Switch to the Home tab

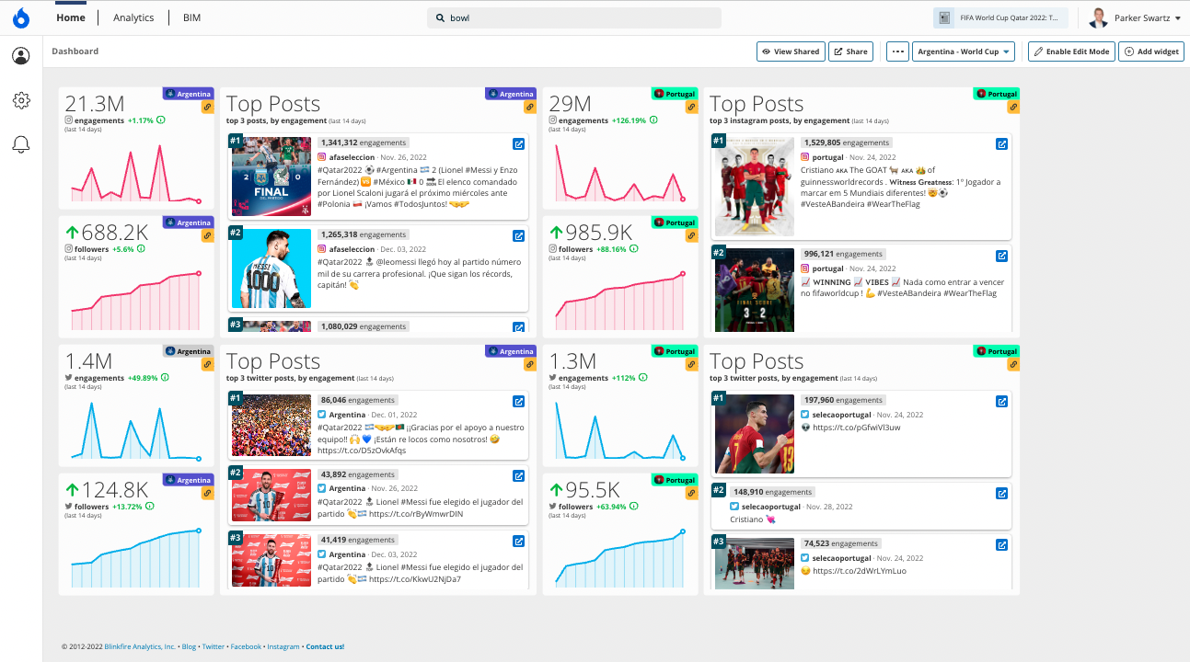point(71,17)
